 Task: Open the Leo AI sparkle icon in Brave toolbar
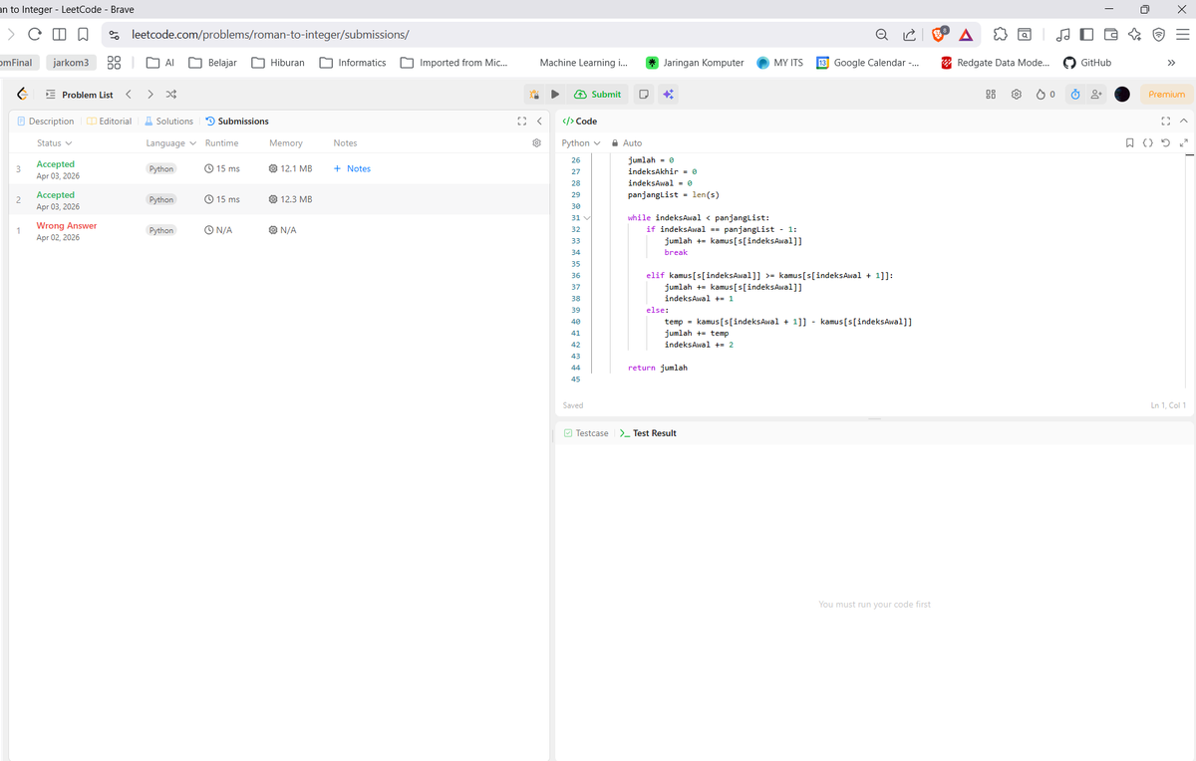point(1134,35)
